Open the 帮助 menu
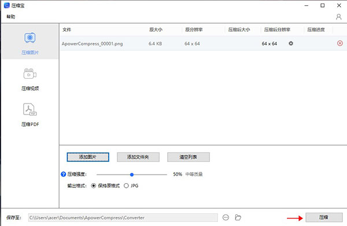Viewport: 347px width, 226px height. click(x=10, y=17)
